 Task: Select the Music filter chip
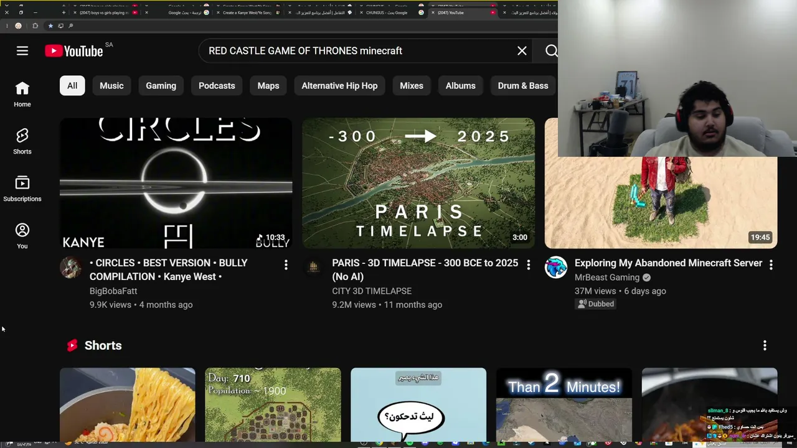tap(111, 86)
